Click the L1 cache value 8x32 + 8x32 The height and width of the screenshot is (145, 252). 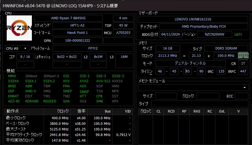[67, 57]
